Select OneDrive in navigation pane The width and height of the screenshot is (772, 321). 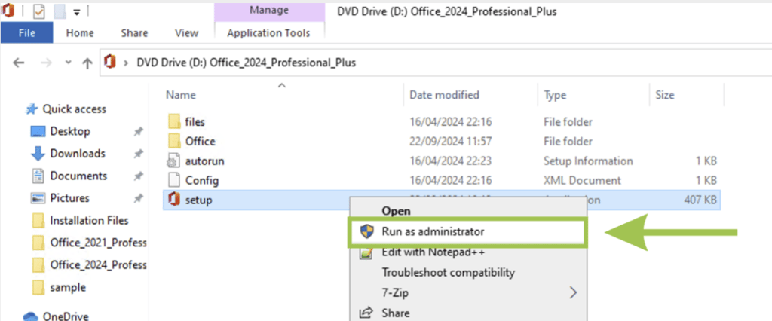tap(65, 316)
